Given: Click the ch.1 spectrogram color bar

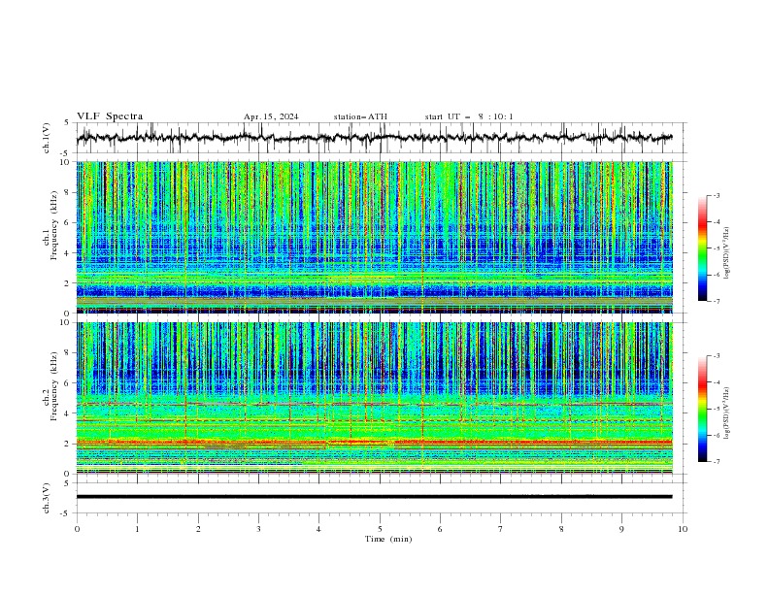Looking at the screenshot, I should pyautogui.click(x=702, y=248).
